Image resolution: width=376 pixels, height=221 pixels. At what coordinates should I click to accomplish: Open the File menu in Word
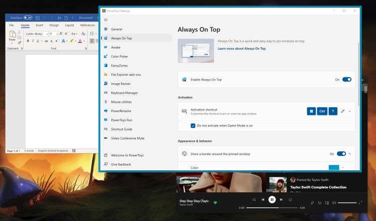coord(11,25)
